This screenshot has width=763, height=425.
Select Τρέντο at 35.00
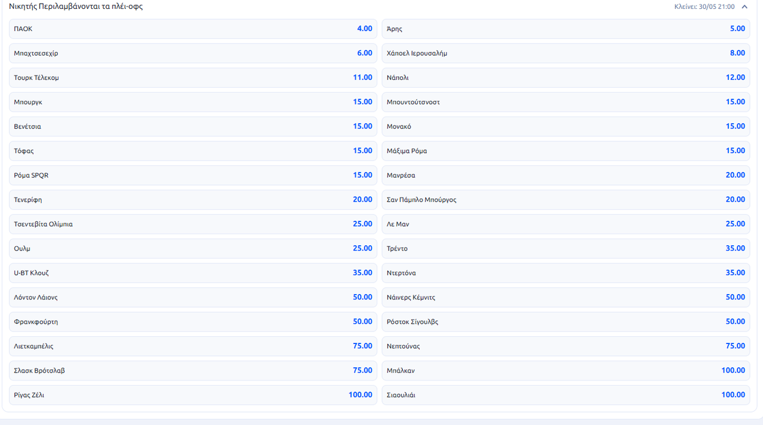(x=566, y=248)
